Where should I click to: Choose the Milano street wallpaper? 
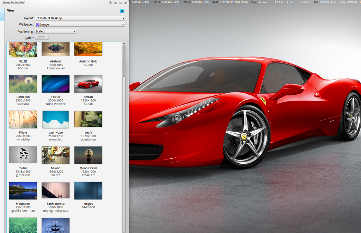[55, 155]
